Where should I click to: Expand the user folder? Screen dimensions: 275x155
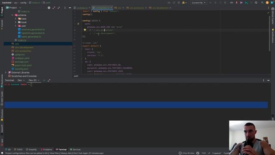(x=15, y=26)
